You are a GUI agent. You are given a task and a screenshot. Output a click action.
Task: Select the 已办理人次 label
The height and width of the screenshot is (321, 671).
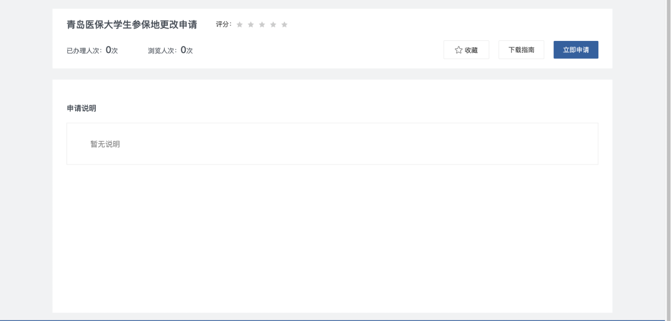85,51
